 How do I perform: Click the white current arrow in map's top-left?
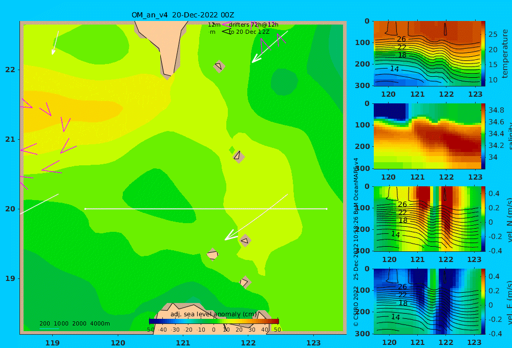tap(55, 43)
